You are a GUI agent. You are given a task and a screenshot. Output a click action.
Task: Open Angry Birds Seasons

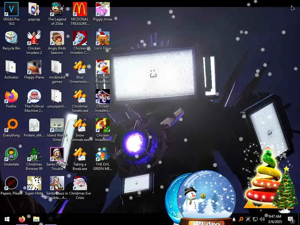click(x=57, y=43)
